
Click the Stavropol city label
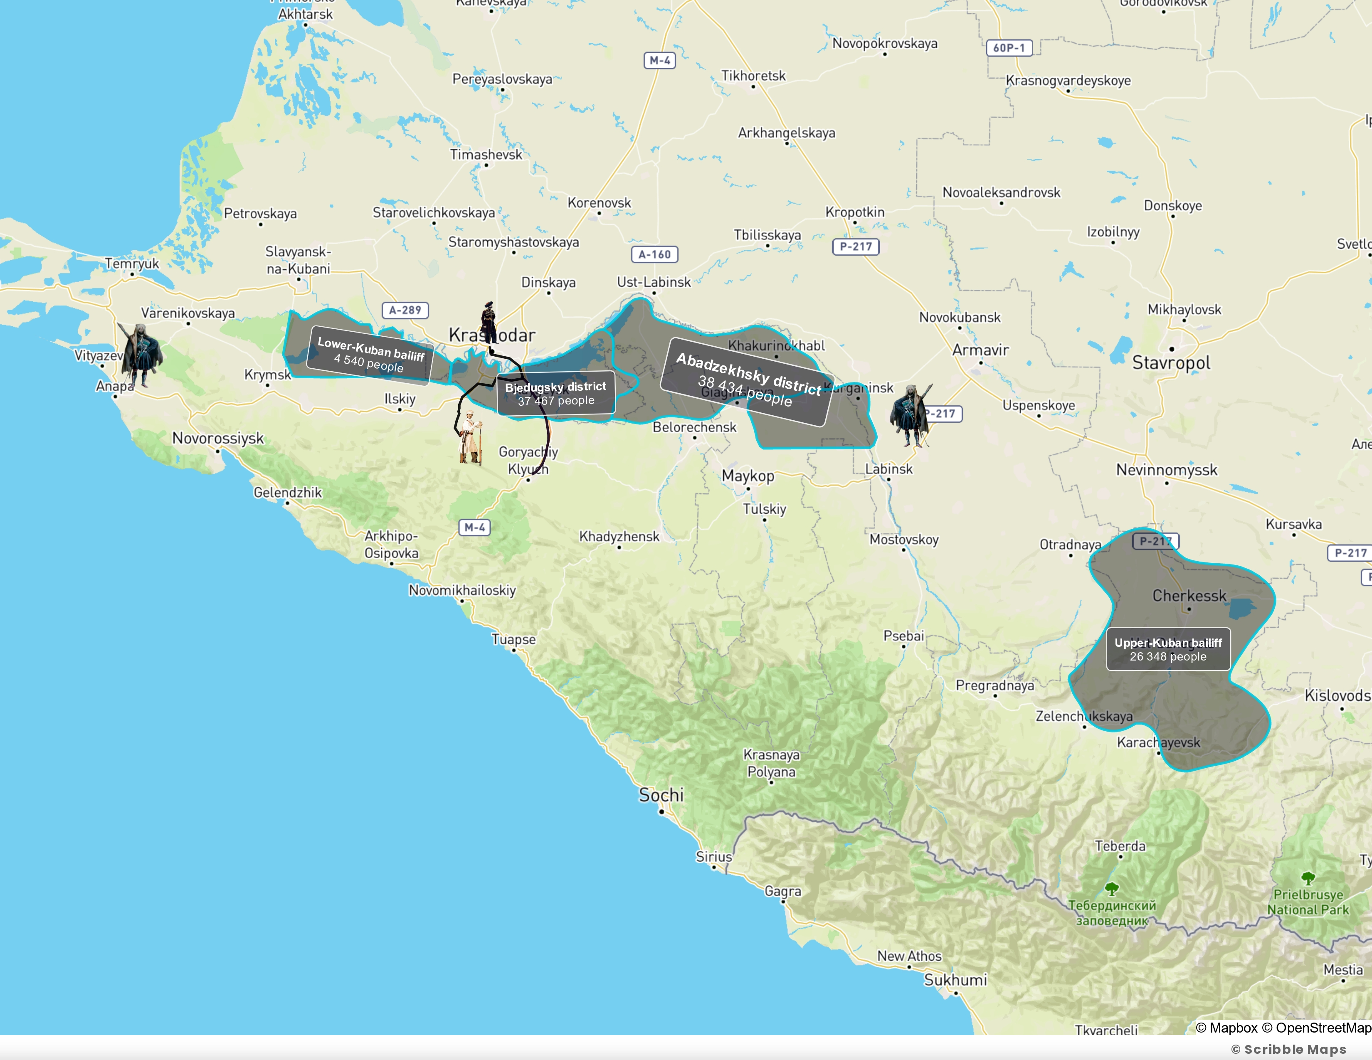pyautogui.click(x=1171, y=363)
